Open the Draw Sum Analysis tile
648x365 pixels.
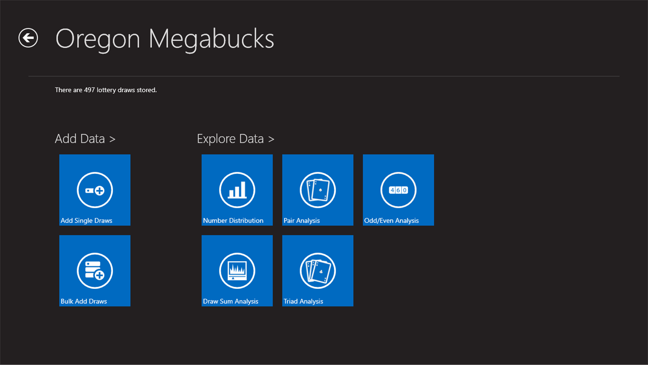click(237, 271)
